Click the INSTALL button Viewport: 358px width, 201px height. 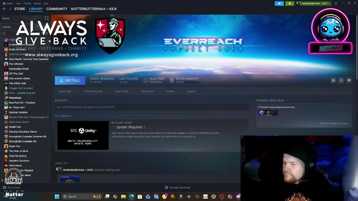pyautogui.click(x=70, y=80)
